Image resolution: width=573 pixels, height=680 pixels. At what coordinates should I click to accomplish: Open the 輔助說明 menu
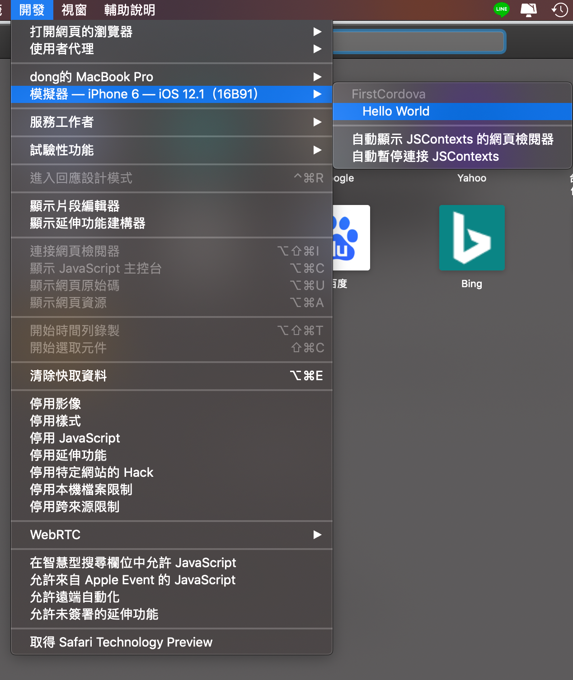point(130,9)
